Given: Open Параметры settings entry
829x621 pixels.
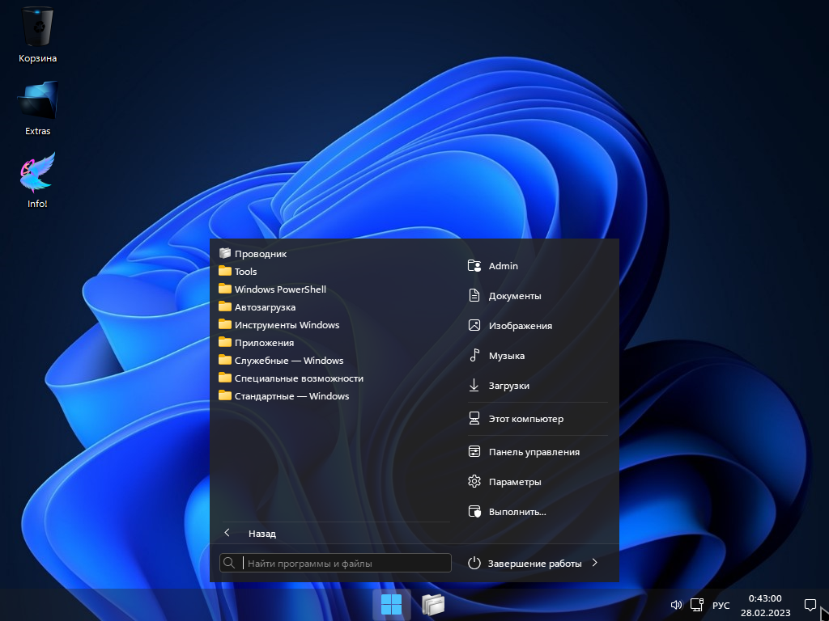Looking at the screenshot, I should pyautogui.click(x=504, y=482).
